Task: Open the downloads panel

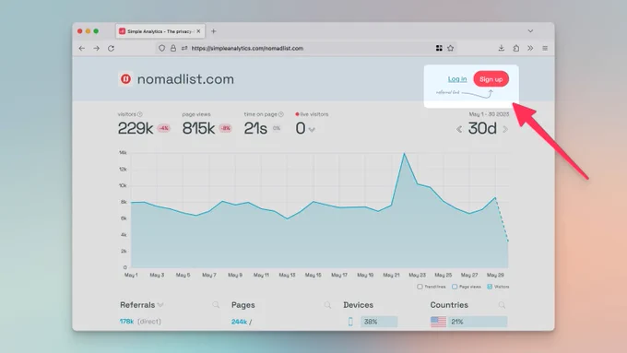Action: pos(501,48)
